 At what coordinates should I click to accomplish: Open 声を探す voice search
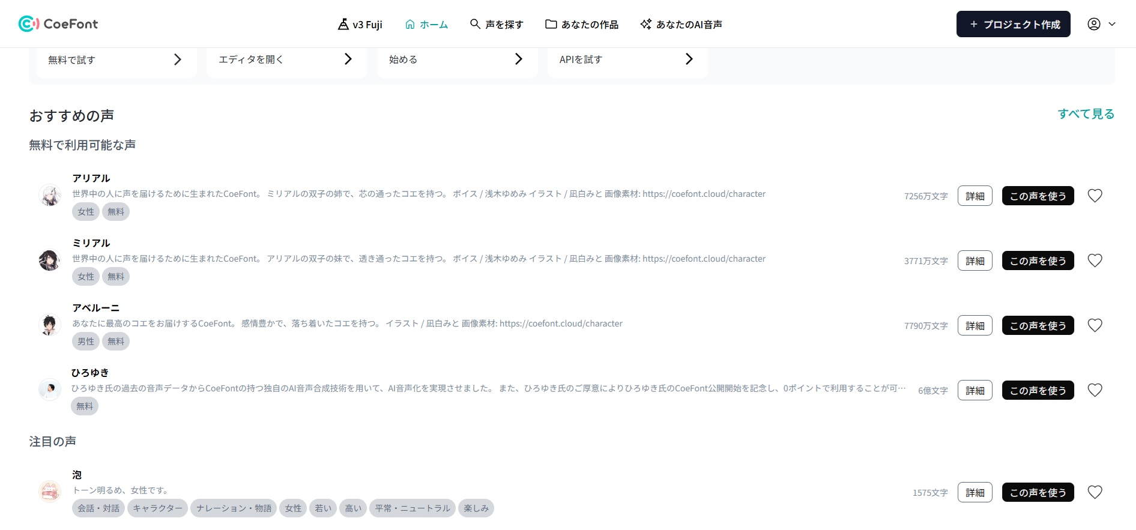(497, 25)
